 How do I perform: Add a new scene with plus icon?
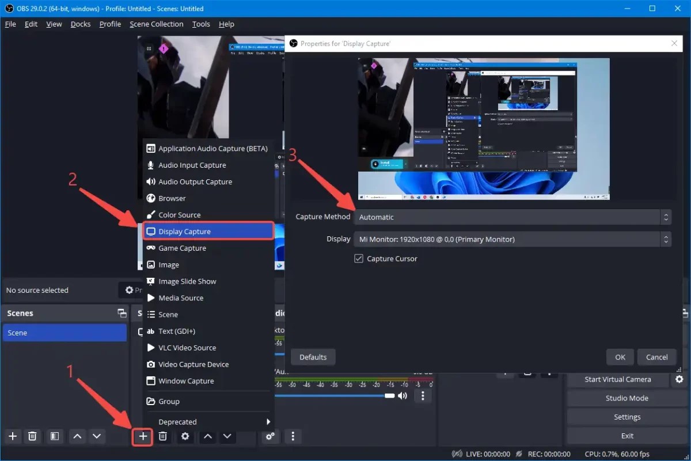pos(12,436)
